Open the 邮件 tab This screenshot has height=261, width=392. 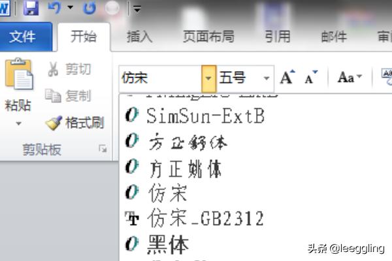[334, 37]
